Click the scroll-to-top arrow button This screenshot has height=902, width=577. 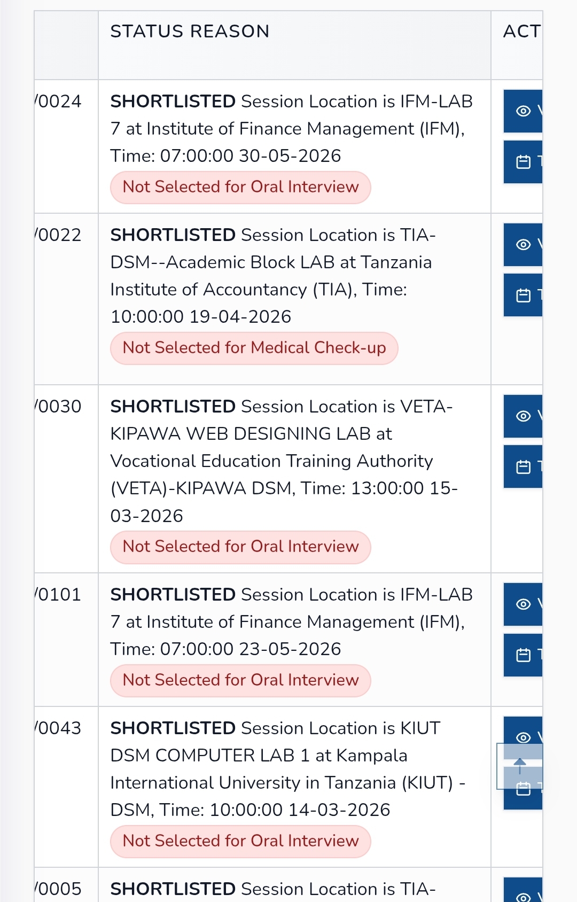pyautogui.click(x=520, y=766)
